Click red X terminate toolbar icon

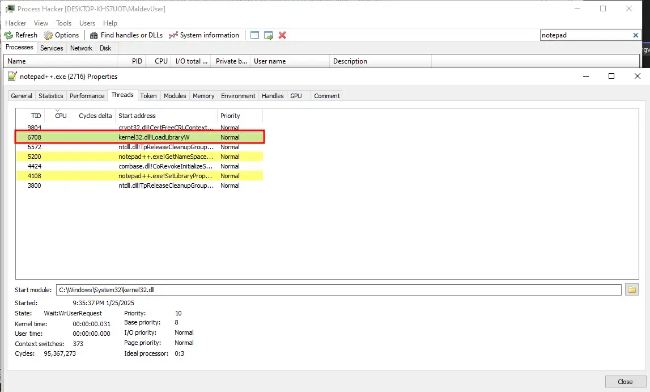(282, 35)
